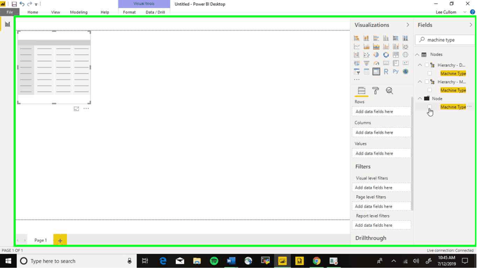Show hidden system tray icons
The image size is (477, 269).
pyautogui.click(x=394, y=261)
